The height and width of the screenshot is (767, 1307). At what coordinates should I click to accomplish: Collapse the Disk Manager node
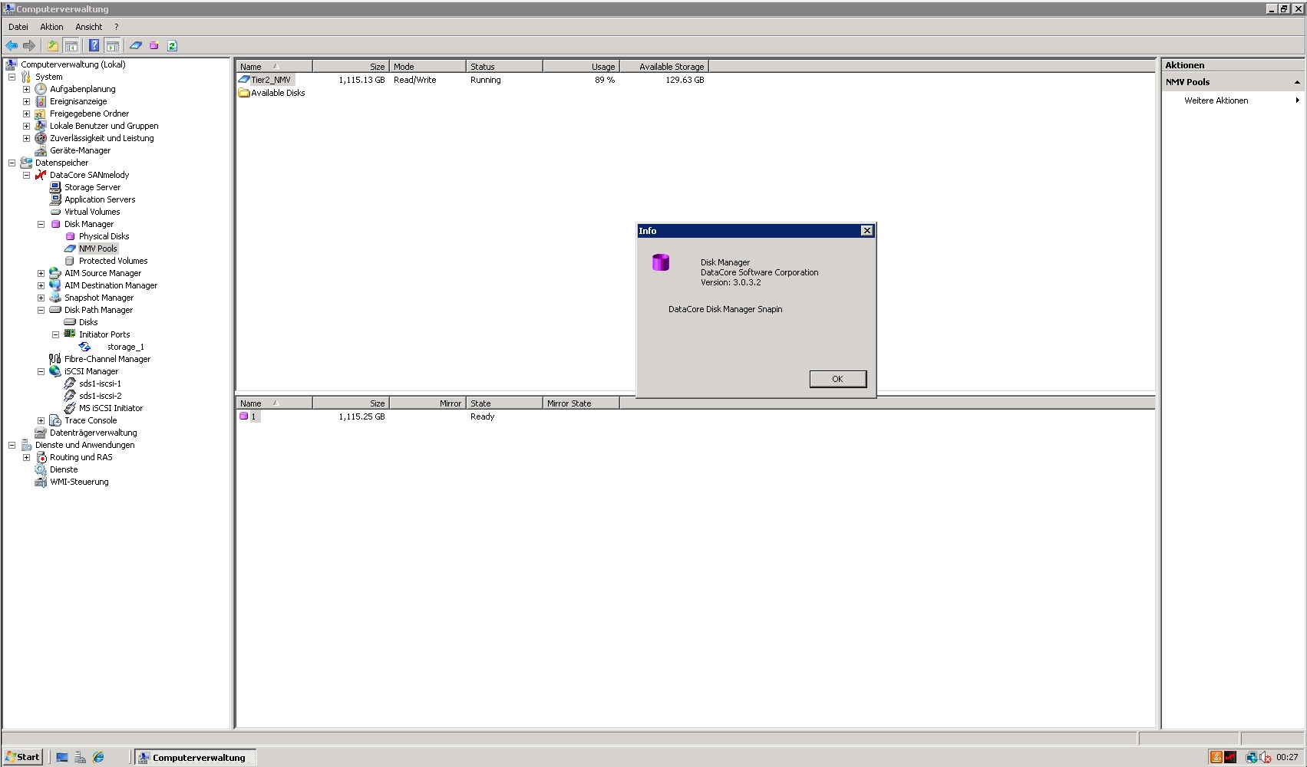[41, 224]
